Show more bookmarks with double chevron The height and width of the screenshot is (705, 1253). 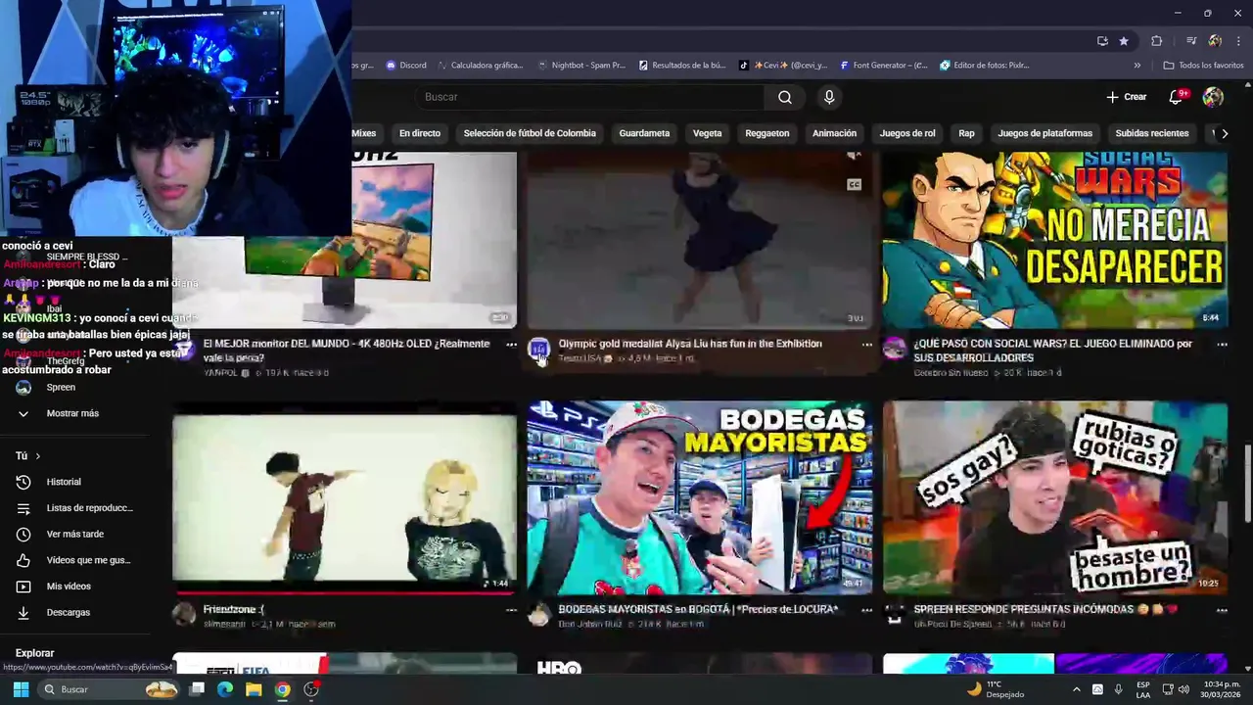click(x=1137, y=66)
